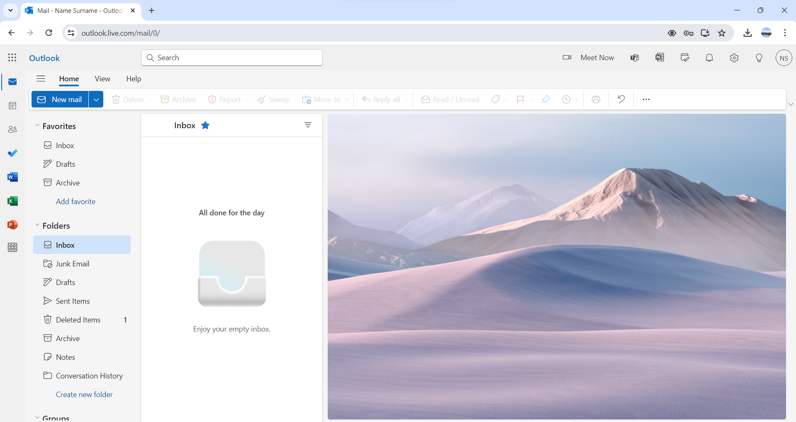Open the New mail dropdown arrow
The width and height of the screenshot is (796, 422).
pyautogui.click(x=96, y=99)
